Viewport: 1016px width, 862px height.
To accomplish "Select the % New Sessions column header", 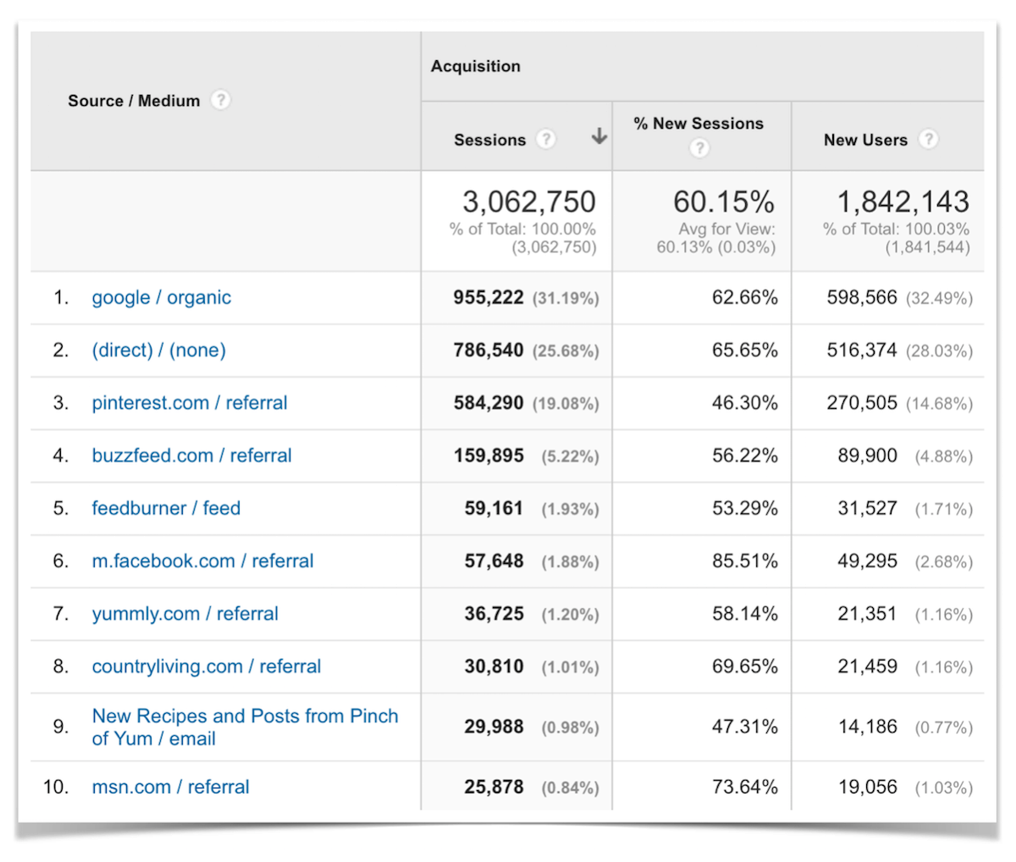I will tap(698, 123).
